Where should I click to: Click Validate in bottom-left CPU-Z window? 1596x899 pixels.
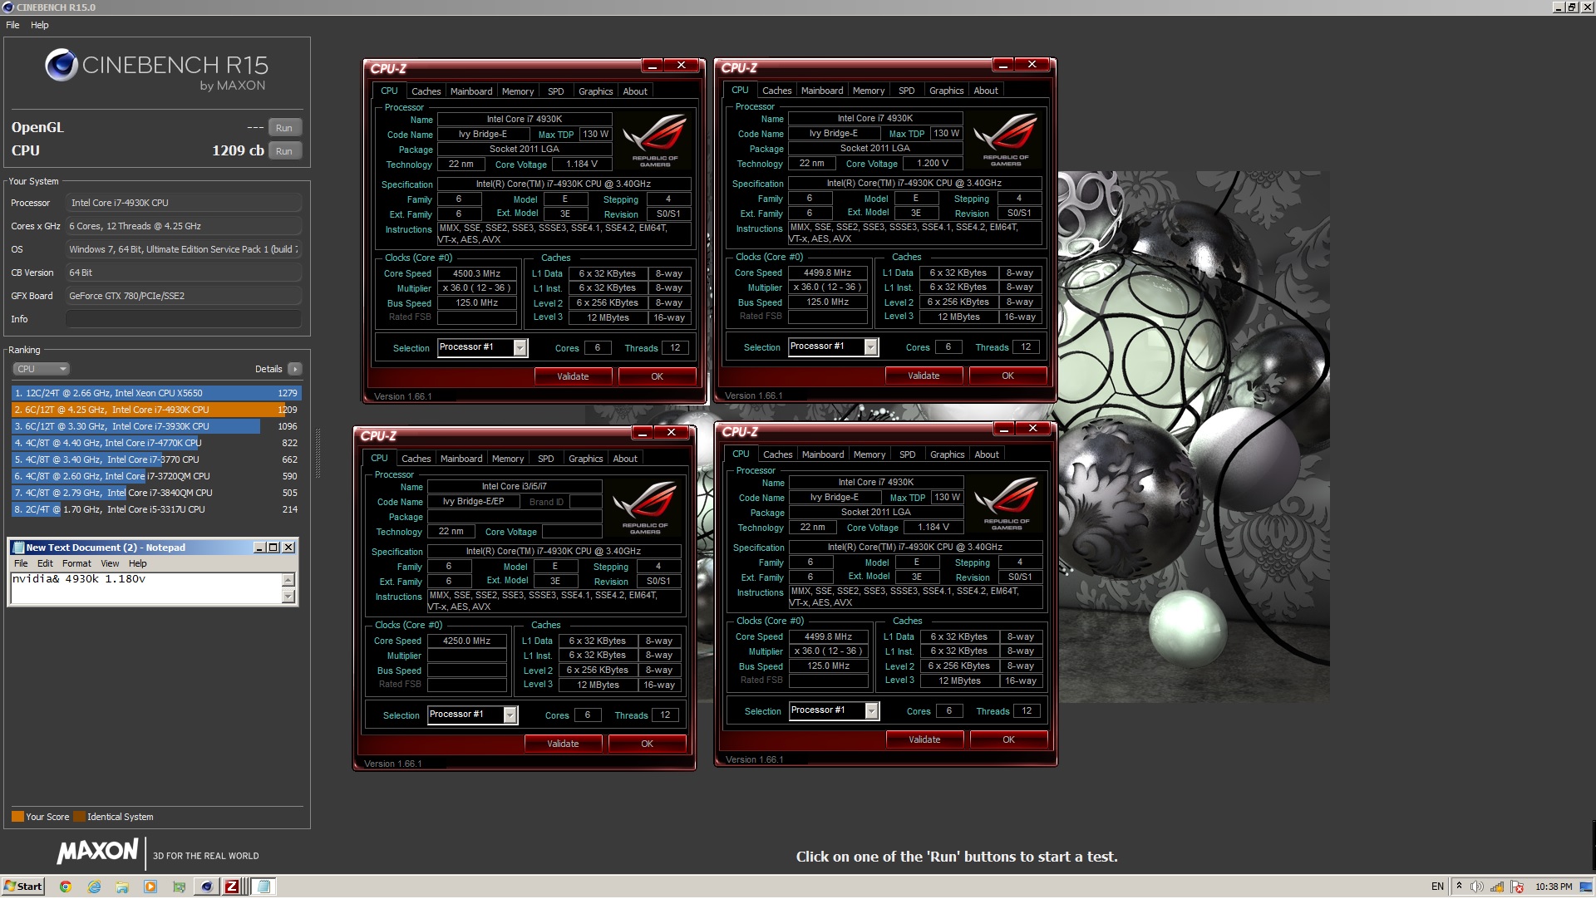563,744
